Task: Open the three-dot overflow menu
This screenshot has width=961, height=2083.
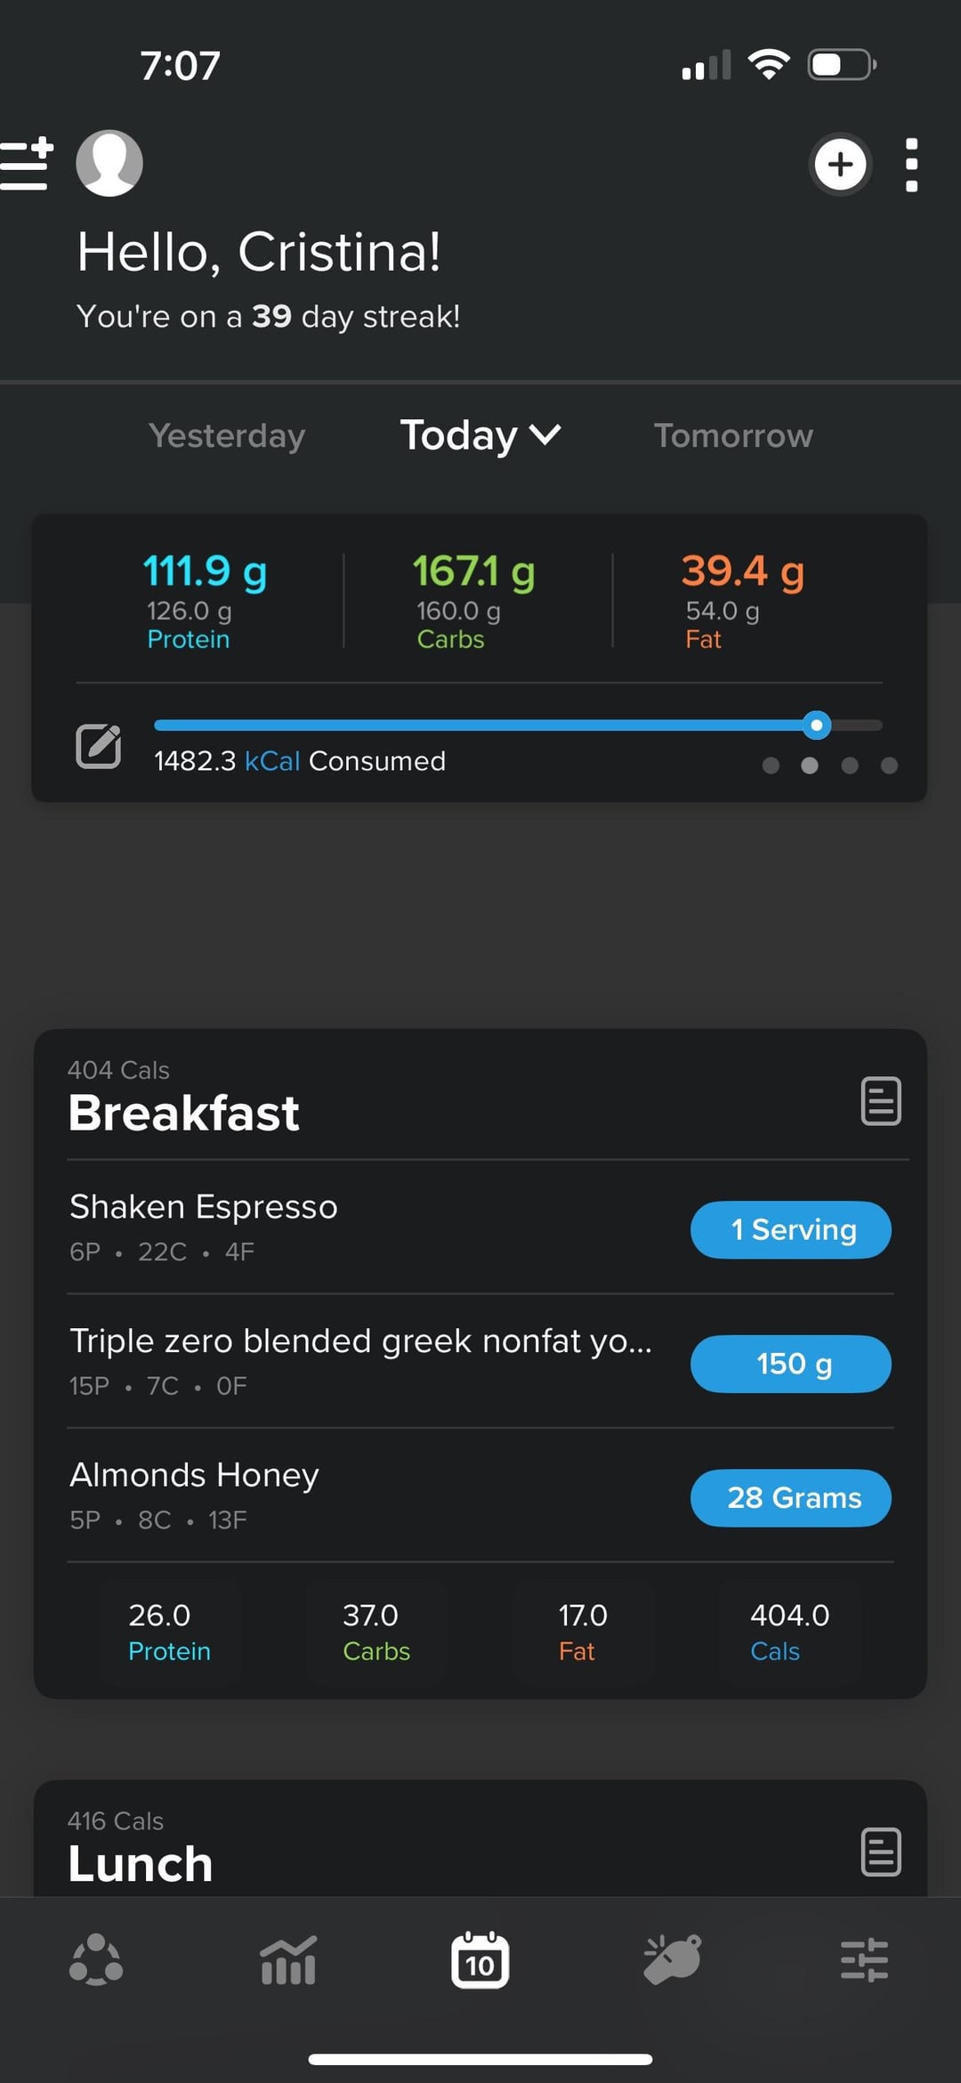Action: click(x=911, y=165)
